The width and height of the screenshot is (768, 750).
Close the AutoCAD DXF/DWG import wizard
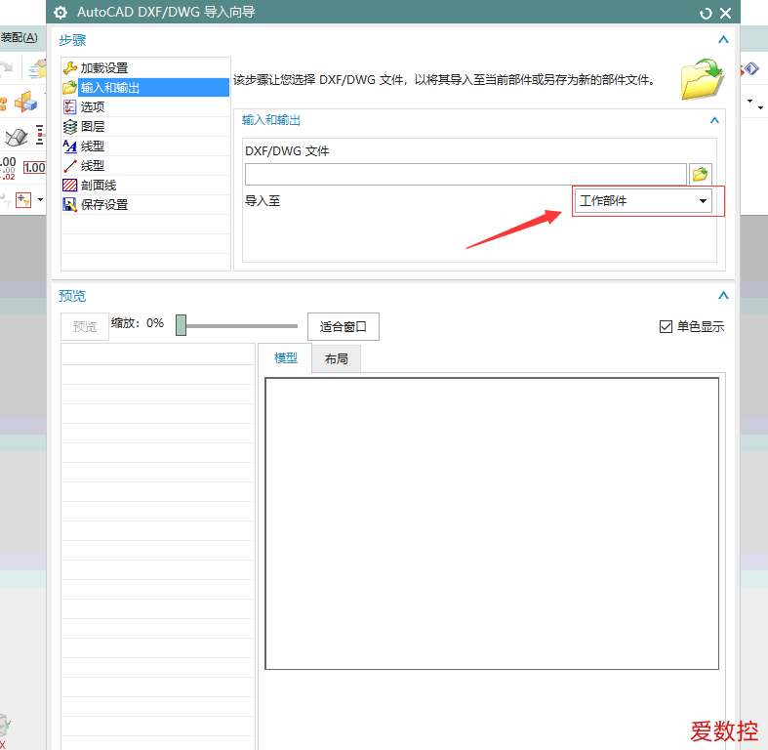(x=725, y=14)
